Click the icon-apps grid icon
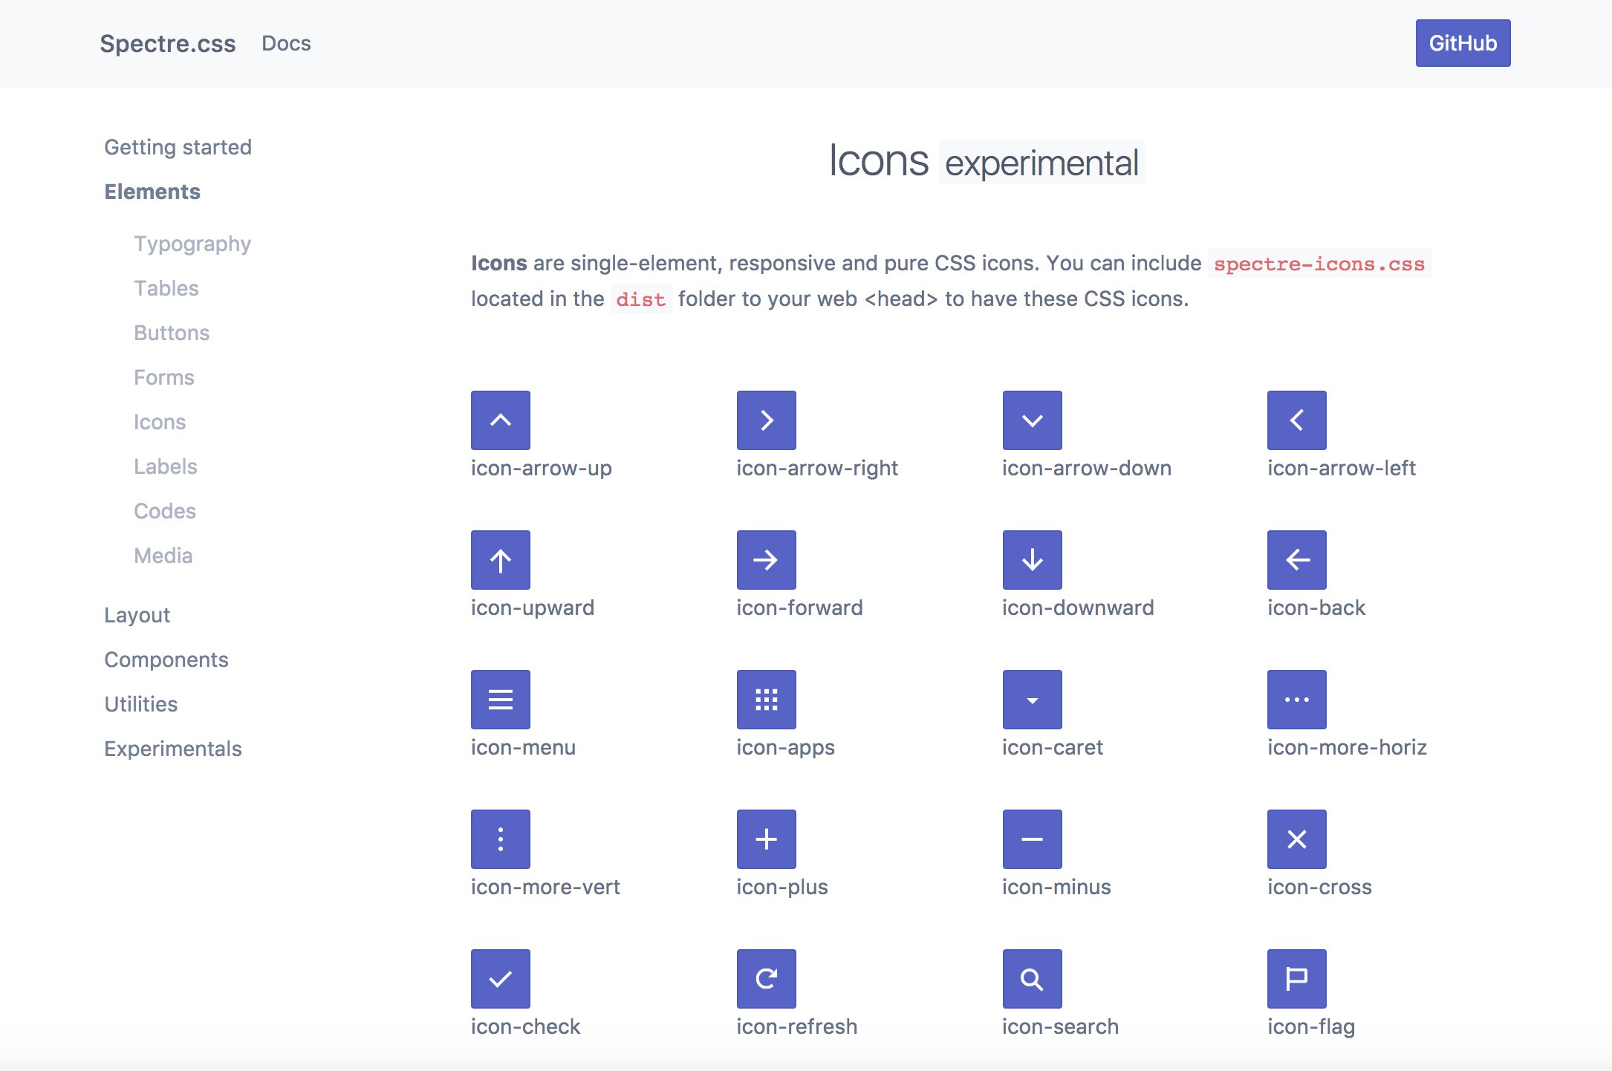 pos(767,700)
